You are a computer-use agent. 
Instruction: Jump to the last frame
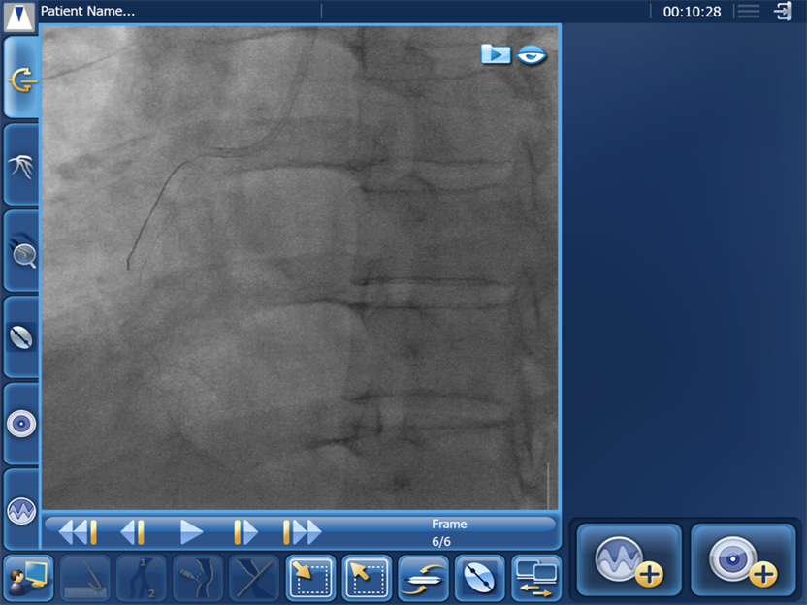(302, 532)
